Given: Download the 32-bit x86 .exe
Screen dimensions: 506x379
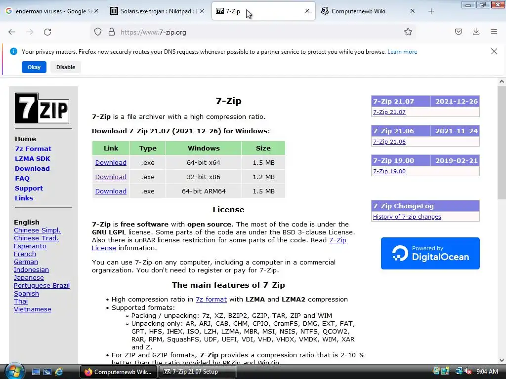Looking at the screenshot, I should [x=111, y=177].
